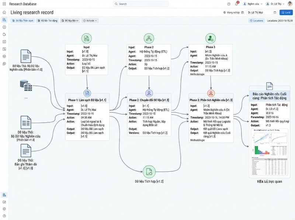The width and height of the screenshot is (295, 220).
Task: Click the circular icon beside the bell
Action: (229, 4)
